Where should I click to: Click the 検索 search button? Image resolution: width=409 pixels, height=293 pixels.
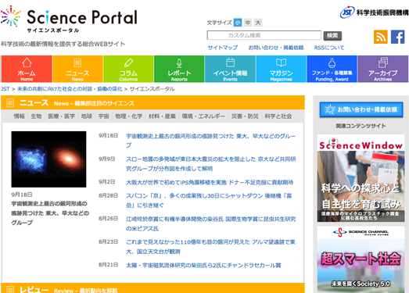[332, 35]
